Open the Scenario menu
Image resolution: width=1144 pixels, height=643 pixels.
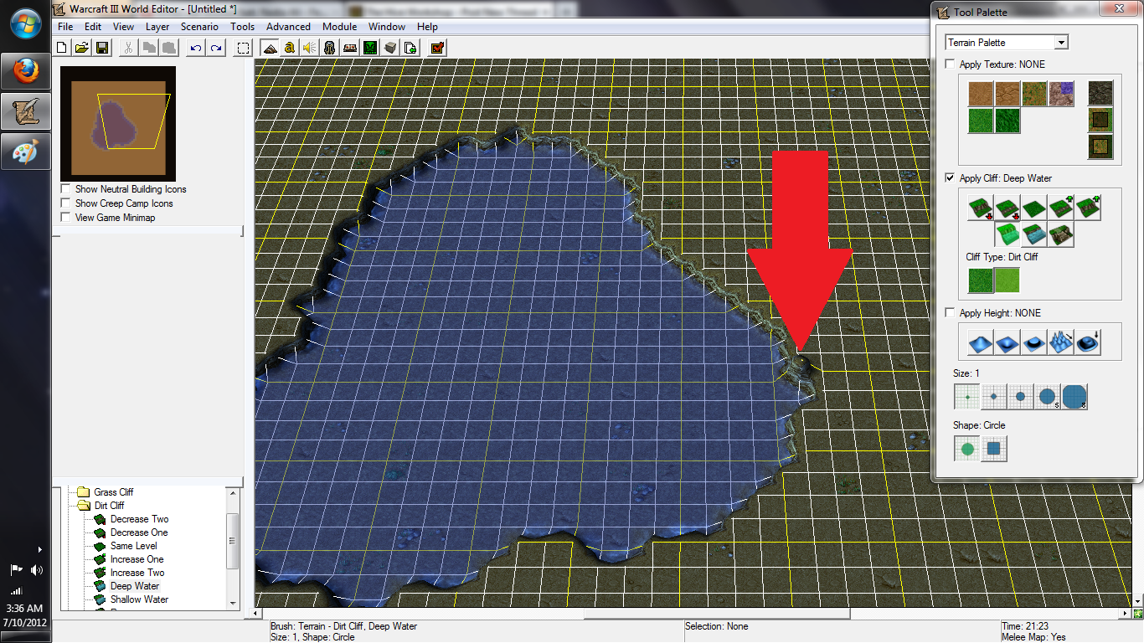pos(199,27)
